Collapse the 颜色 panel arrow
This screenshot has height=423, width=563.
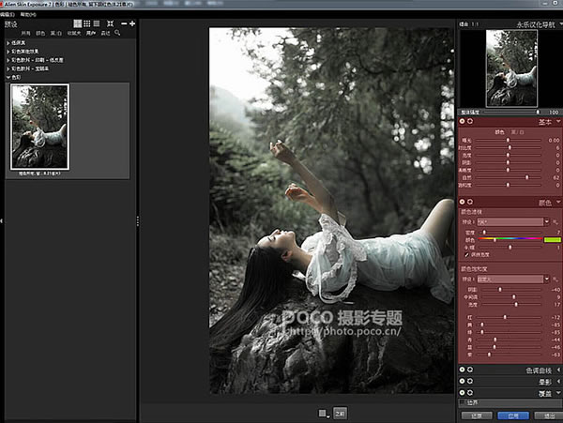click(x=558, y=202)
